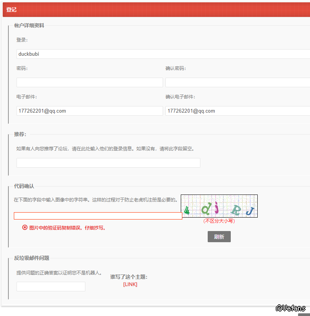Click the 帐户详细资料 section heading
This screenshot has height=316, width=310.
coord(29,26)
